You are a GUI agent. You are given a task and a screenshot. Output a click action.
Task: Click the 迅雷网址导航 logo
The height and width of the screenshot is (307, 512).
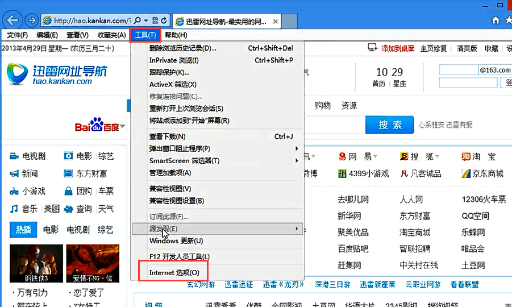pyautogui.click(x=57, y=74)
